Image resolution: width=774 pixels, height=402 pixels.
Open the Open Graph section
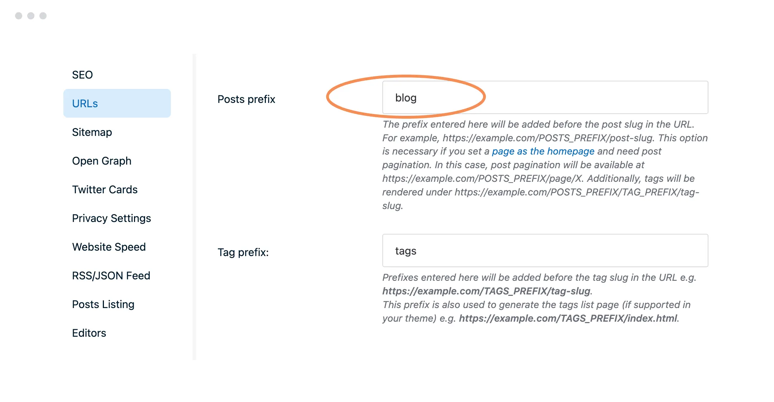pyautogui.click(x=102, y=161)
